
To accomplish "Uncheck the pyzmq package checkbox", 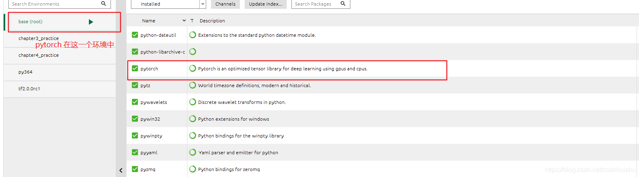I will tap(135, 169).
